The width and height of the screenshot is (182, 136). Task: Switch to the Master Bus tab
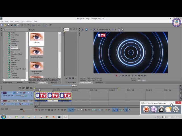99,82
